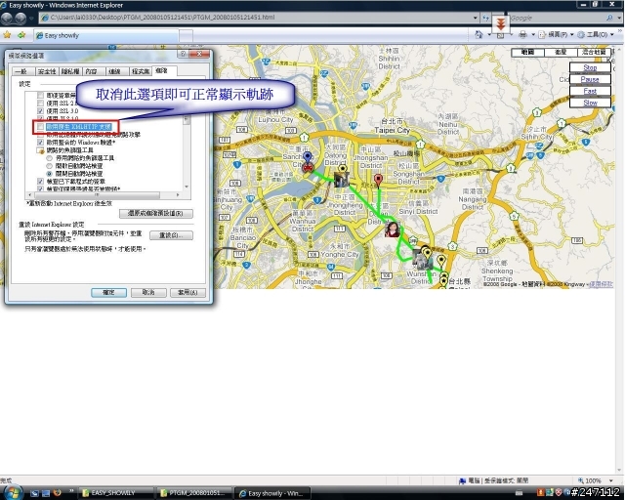This screenshot has width=625, height=500.
Task: Switch to 內容 tab in dialog
Action: pos(93,71)
